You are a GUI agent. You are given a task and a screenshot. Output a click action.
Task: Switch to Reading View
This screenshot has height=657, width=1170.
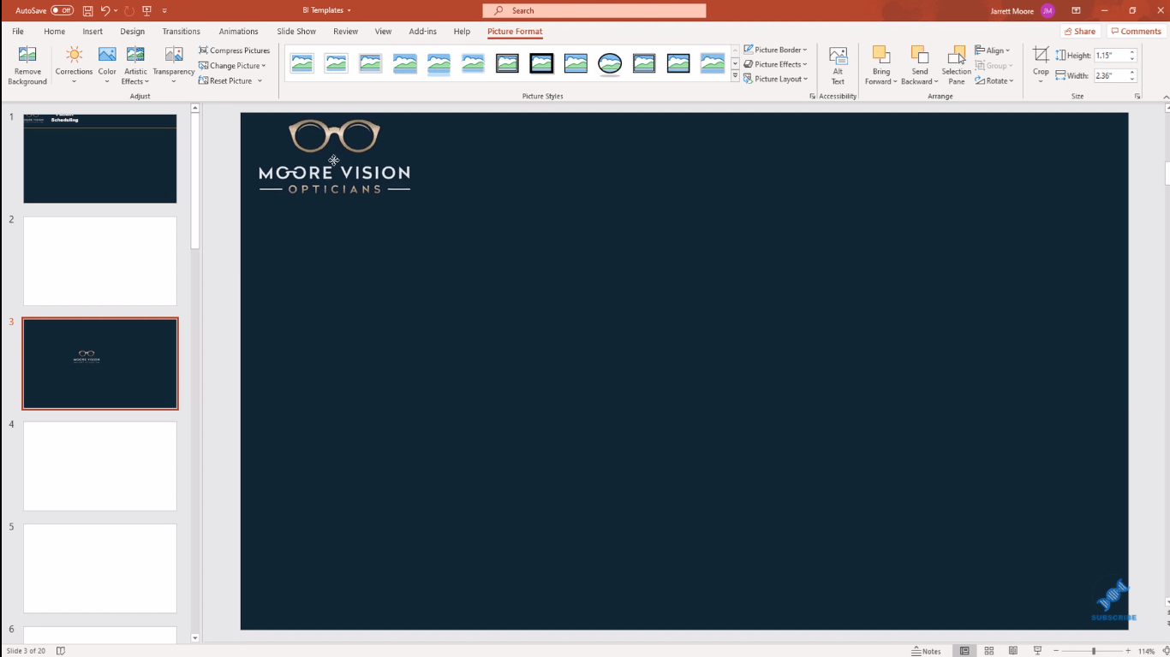coord(1013,651)
